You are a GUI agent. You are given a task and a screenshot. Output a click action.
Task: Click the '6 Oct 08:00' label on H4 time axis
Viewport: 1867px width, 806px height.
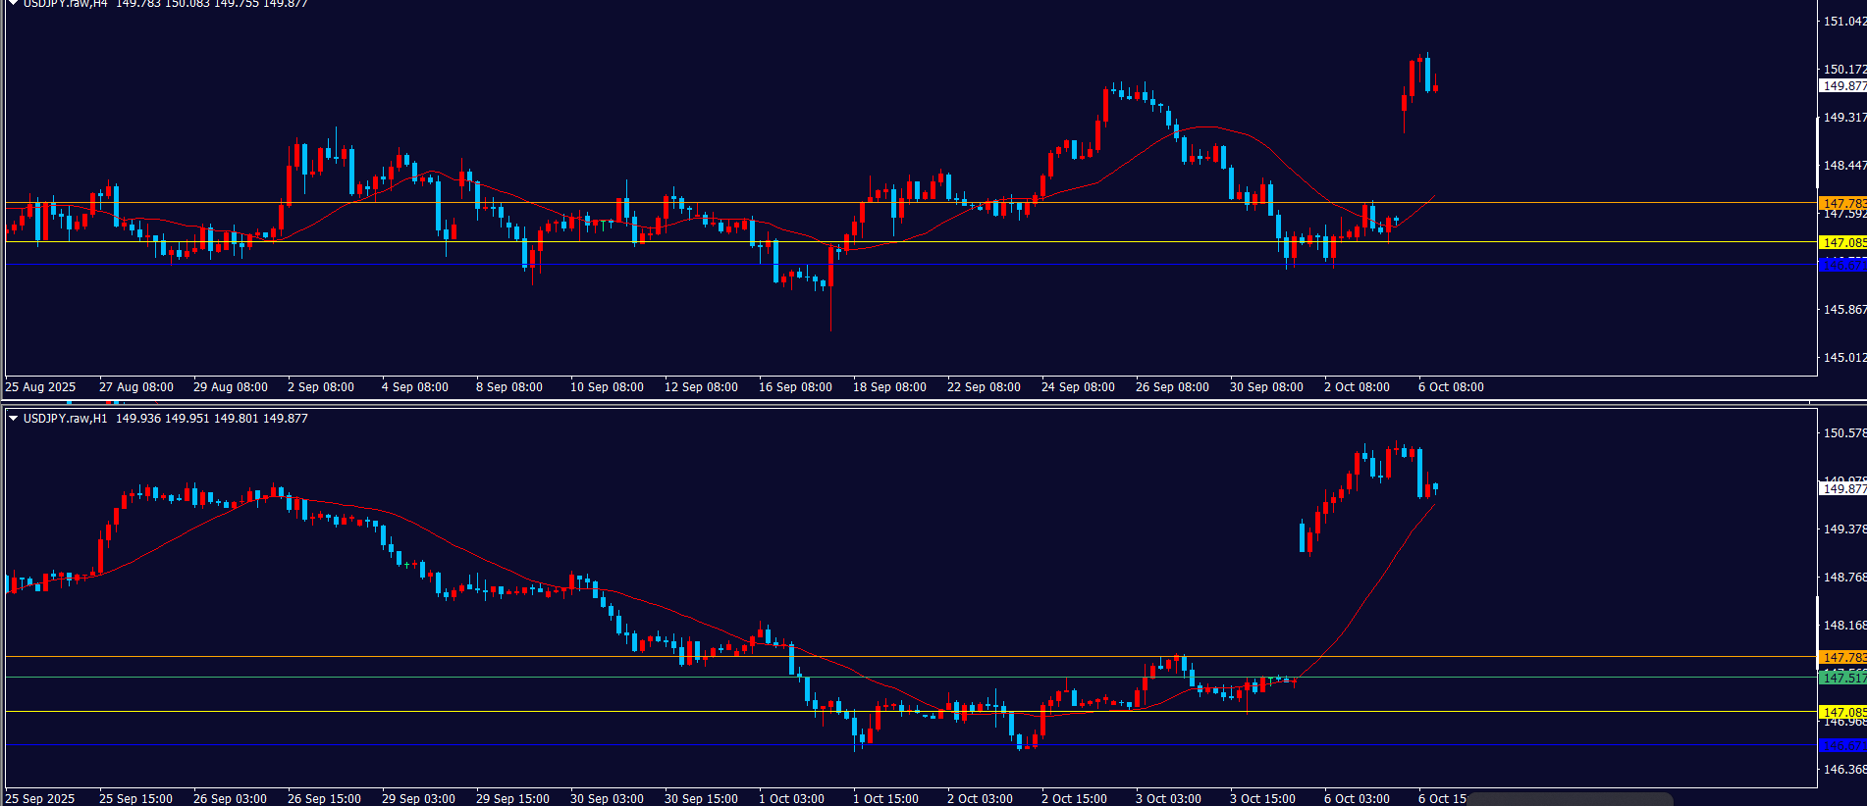1451,387
